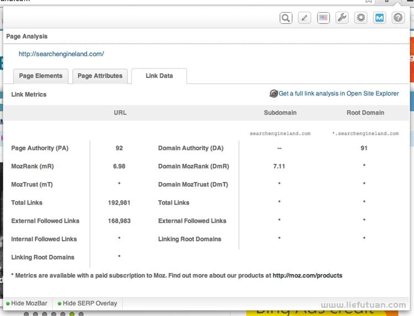Viewport: 414px width, 316px height.
Task: Click the Page Authority (PA) label
Action: (x=40, y=148)
